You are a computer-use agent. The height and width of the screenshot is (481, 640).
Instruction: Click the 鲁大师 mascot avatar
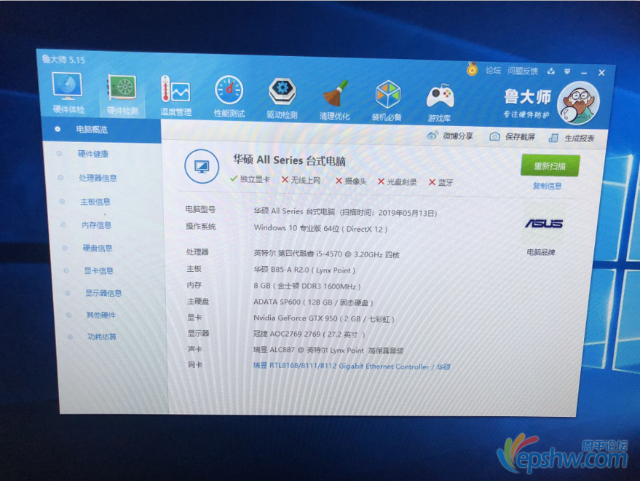click(579, 103)
